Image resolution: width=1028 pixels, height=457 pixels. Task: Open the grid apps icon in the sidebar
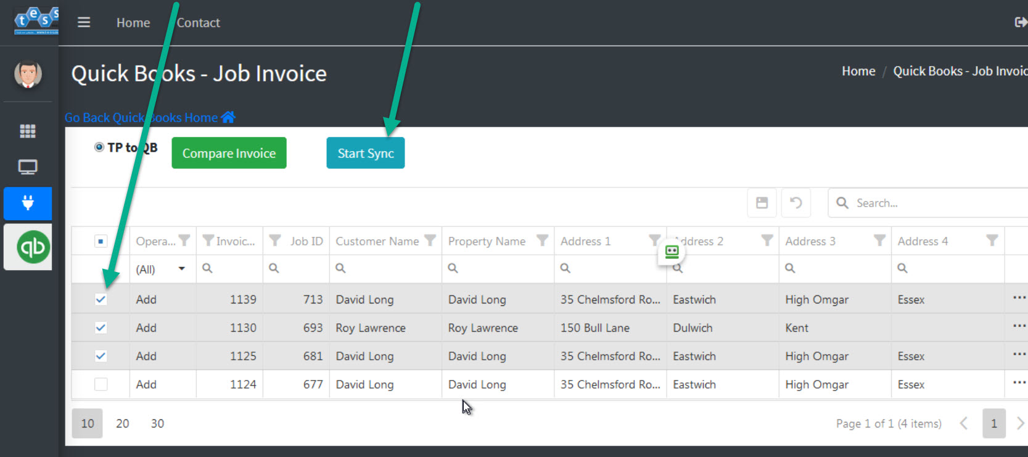[28, 131]
